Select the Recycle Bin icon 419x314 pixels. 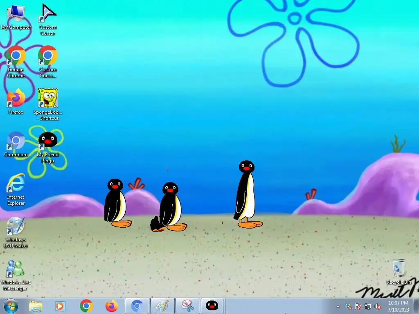[x=399, y=271]
